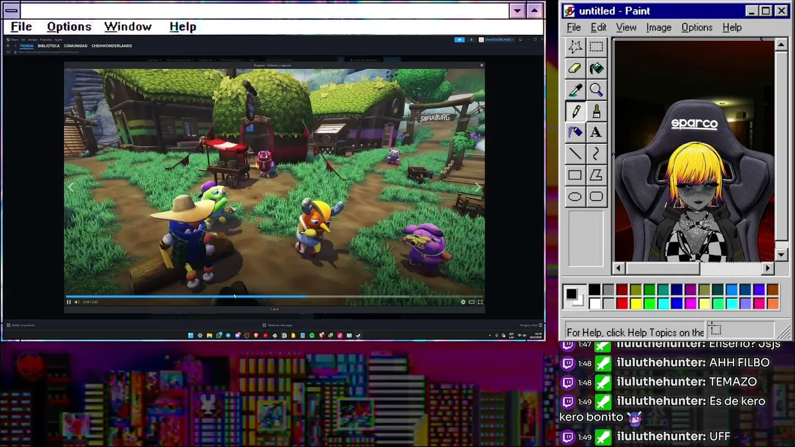Open the Window menu of outer window
795x447 pixels.
click(x=128, y=27)
